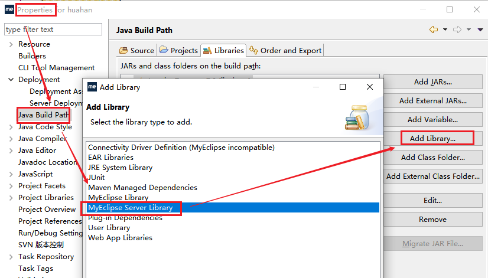The height and width of the screenshot is (278, 488).
Task: Open the Java Build Path view menu triangle
Action: tap(480, 30)
